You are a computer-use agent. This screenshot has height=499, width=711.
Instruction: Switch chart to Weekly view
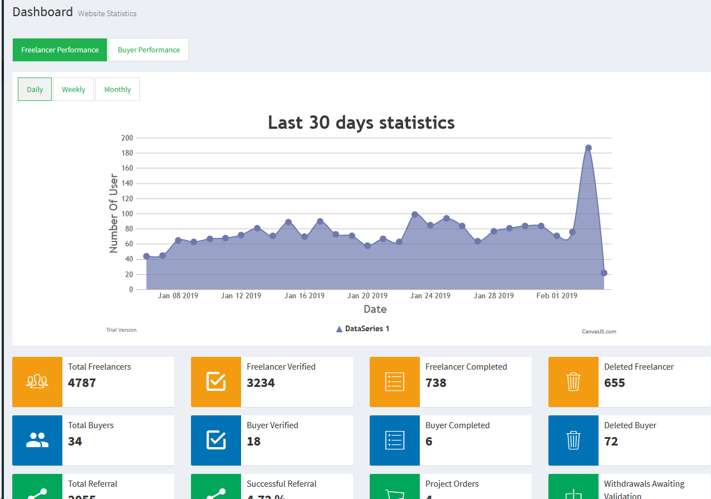coord(73,89)
